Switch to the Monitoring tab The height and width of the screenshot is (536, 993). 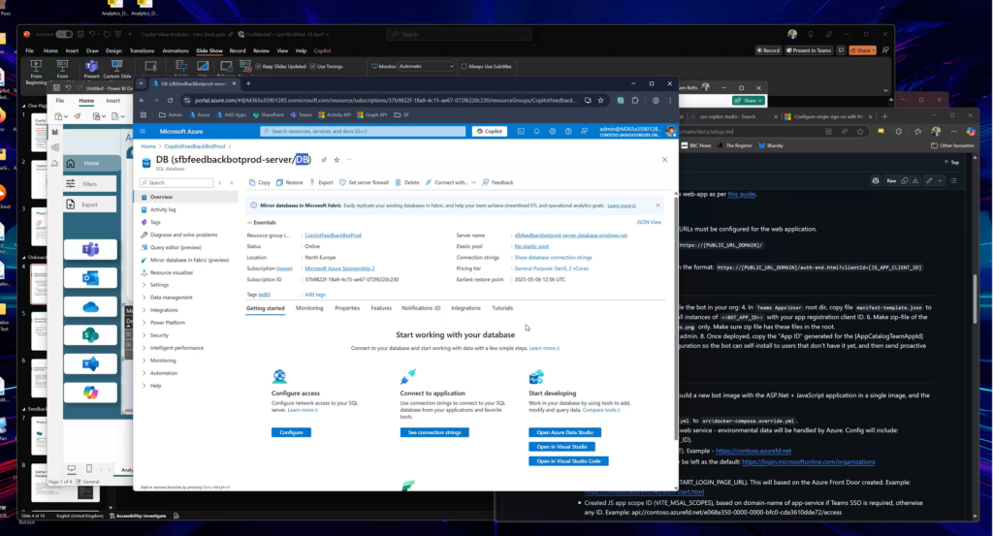tap(309, 307)
